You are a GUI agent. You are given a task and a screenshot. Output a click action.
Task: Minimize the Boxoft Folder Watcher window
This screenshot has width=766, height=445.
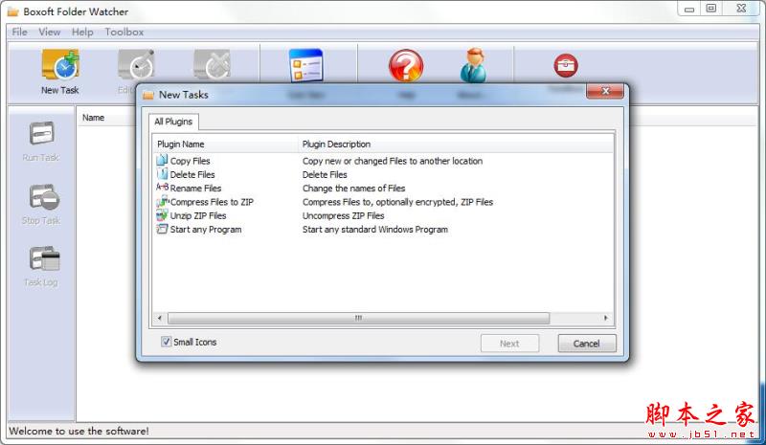coord(689,9)
